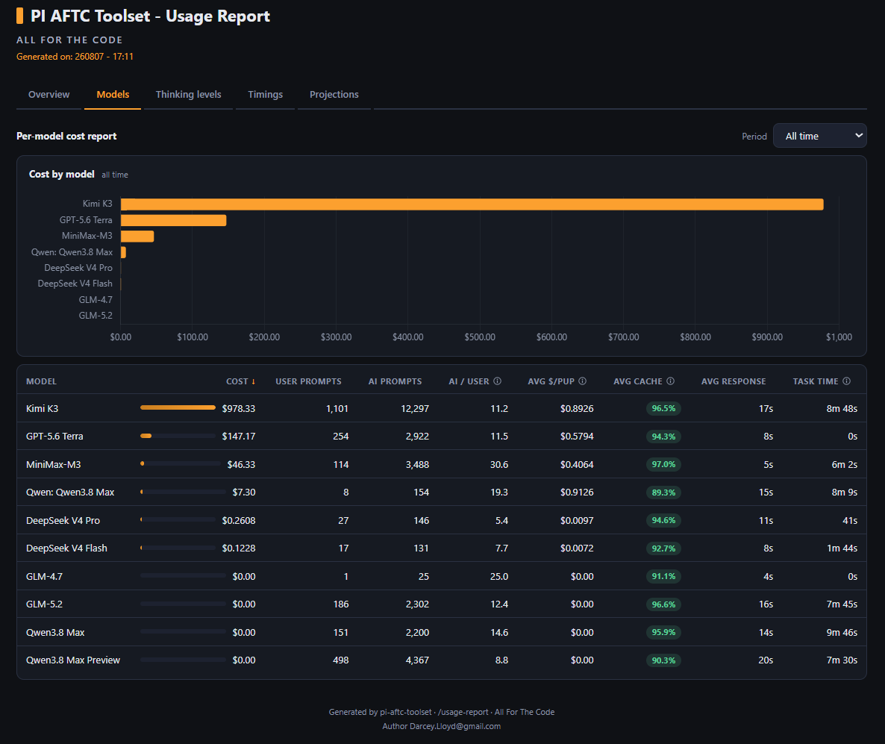This screenshot has height=744, width=885.
Task: Click the $7.30 cost value
Action: point(244,493)
